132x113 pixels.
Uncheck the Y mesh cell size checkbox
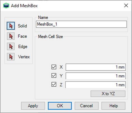tap(54, 76)
